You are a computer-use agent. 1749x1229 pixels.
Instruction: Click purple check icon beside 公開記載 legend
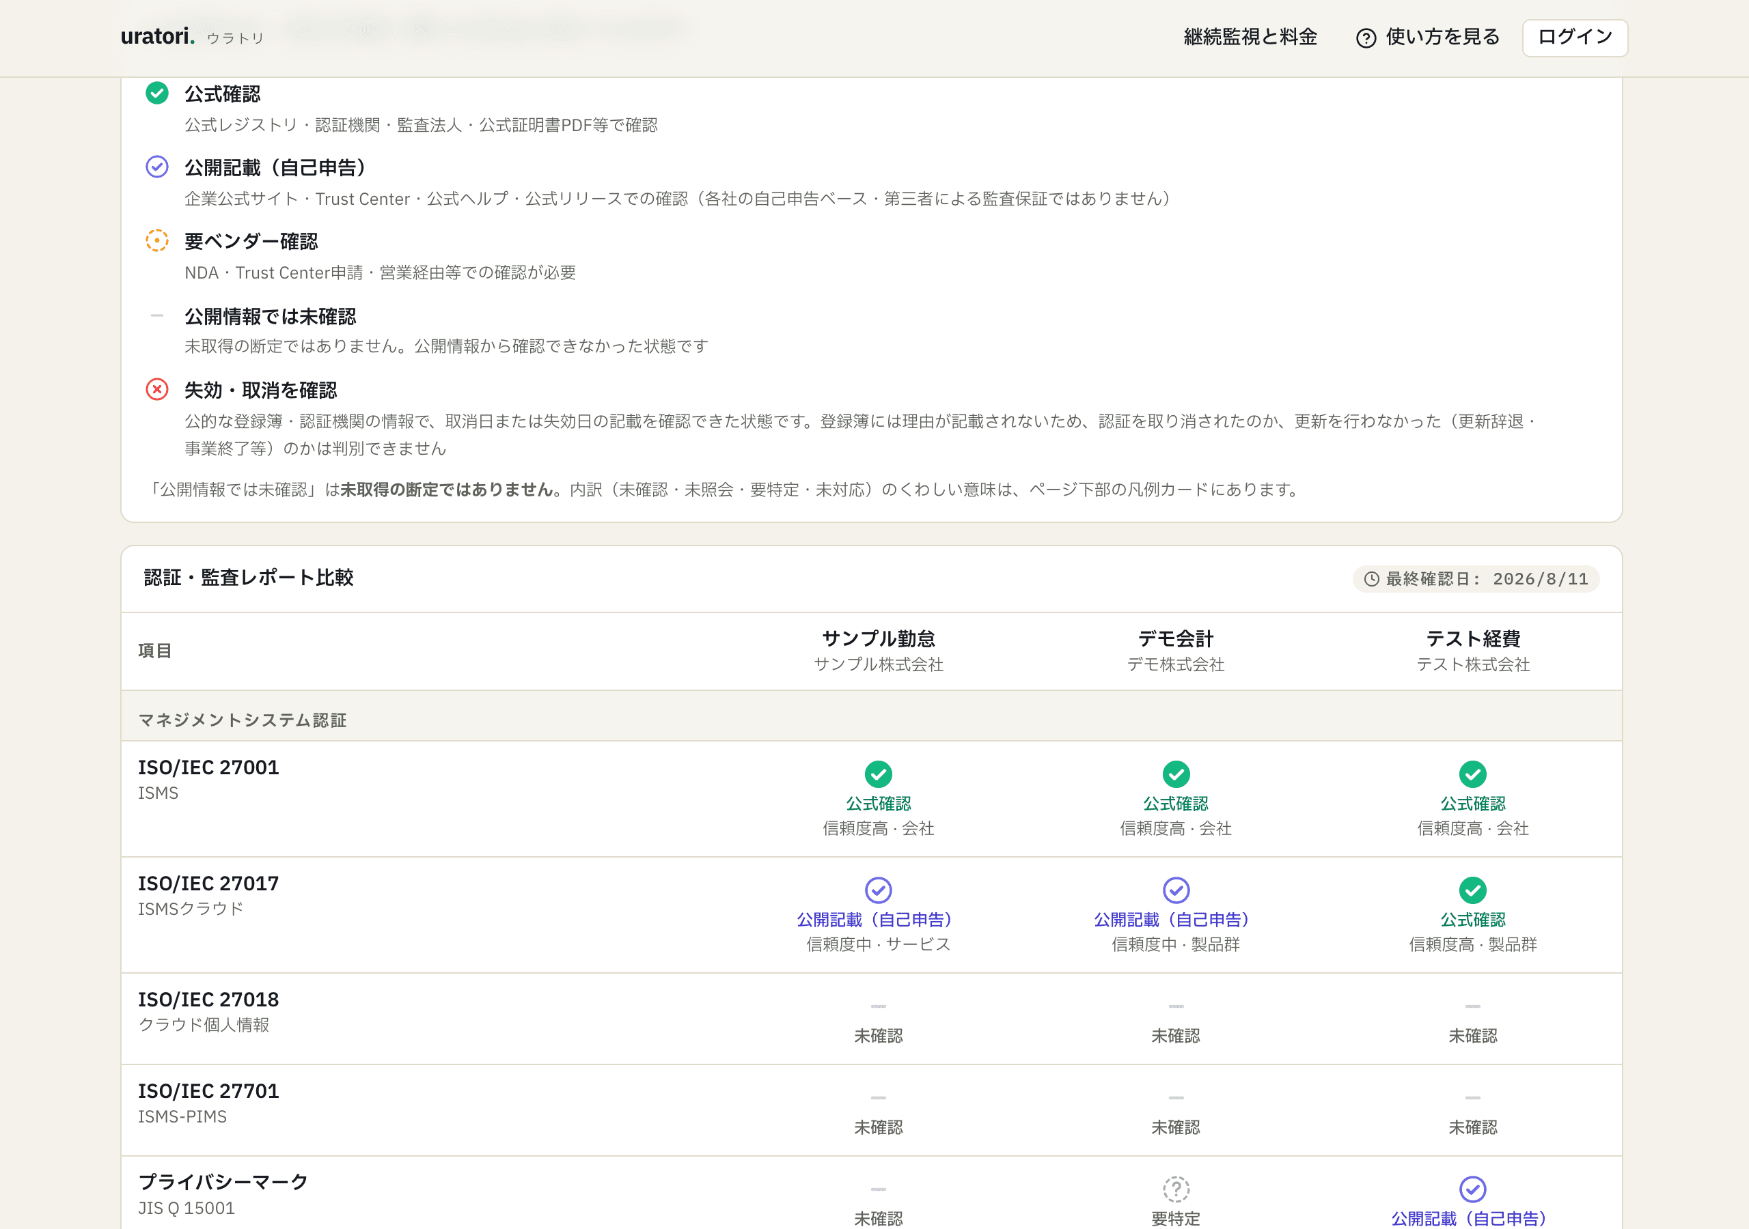pos(157,167)
